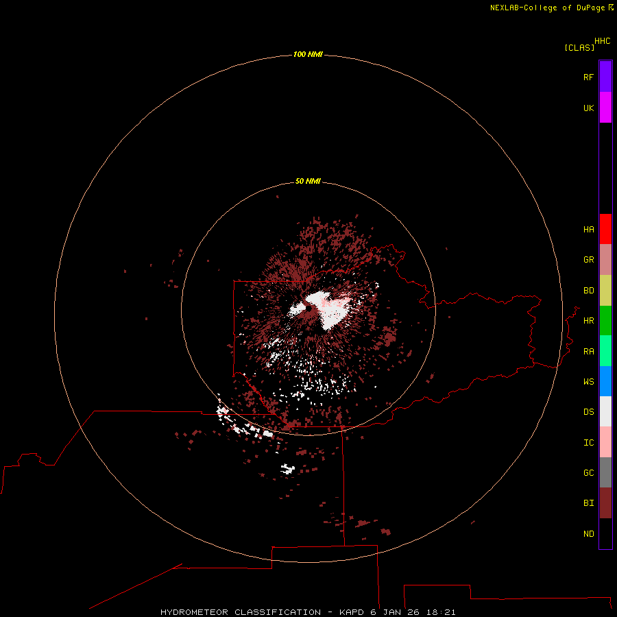The width and height of the screenshot is (617, 617).
Task: Select the WS blue color swatch
Action: 605,381
